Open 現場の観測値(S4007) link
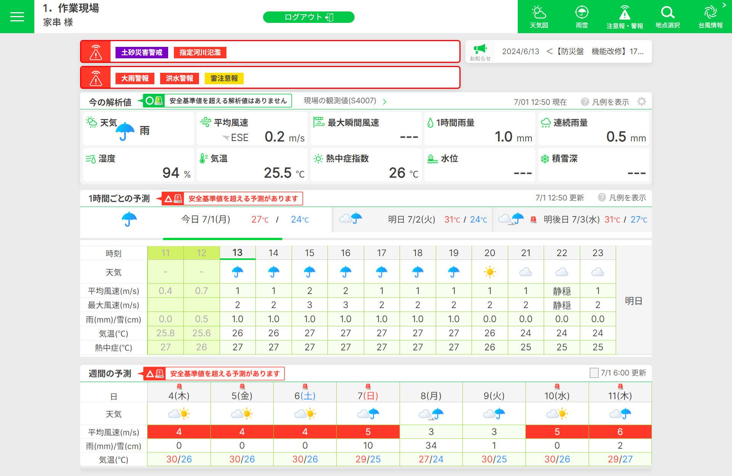Image resolution: width=732 pixels, height=476 pixels. click(x=345, y=101)
